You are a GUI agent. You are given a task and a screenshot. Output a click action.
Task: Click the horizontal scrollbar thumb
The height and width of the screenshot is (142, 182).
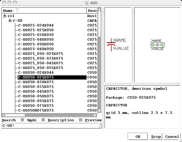(x=15, y=115)
